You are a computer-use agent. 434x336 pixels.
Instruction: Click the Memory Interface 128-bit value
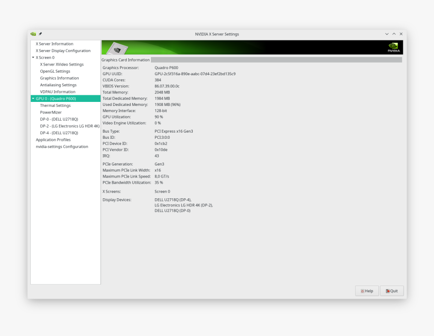coord(161,110)
